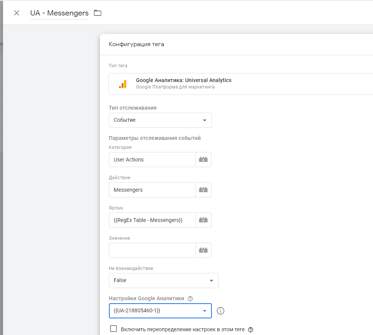Click the Ярлык field with RegEx Table
The image size is (373, 335).
coord(152,220)
